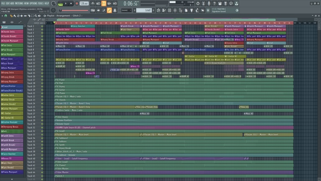Screen dimensions: 321x181
Task: Click the globe news icon
Action: click(x=237, y=10)
